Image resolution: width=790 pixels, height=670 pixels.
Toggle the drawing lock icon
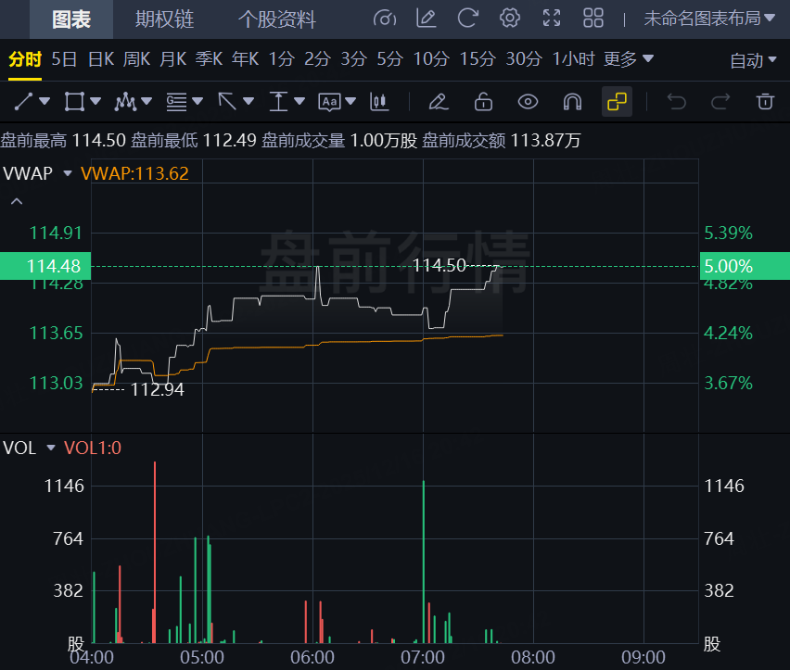[483, 101]
